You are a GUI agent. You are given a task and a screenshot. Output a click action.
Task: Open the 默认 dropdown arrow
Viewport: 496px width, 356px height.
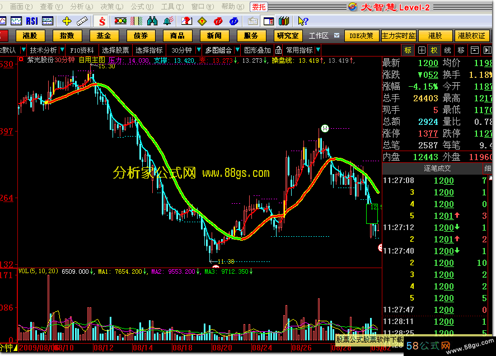(23, 50)
